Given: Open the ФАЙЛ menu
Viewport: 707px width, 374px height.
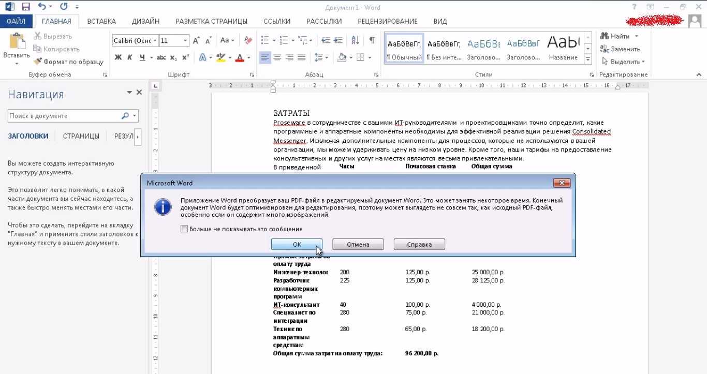Looking at the screenshot, I should (x=16, y=21).
